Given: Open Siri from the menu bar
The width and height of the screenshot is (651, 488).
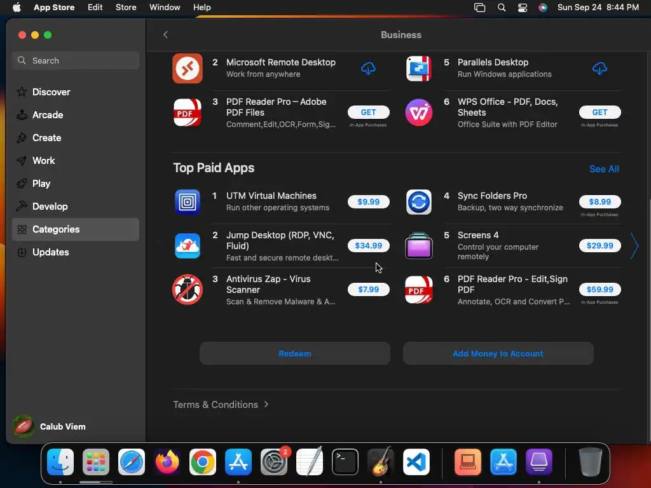Looking at the screenshot, I should pyautogui.click(x=543, y=8).
